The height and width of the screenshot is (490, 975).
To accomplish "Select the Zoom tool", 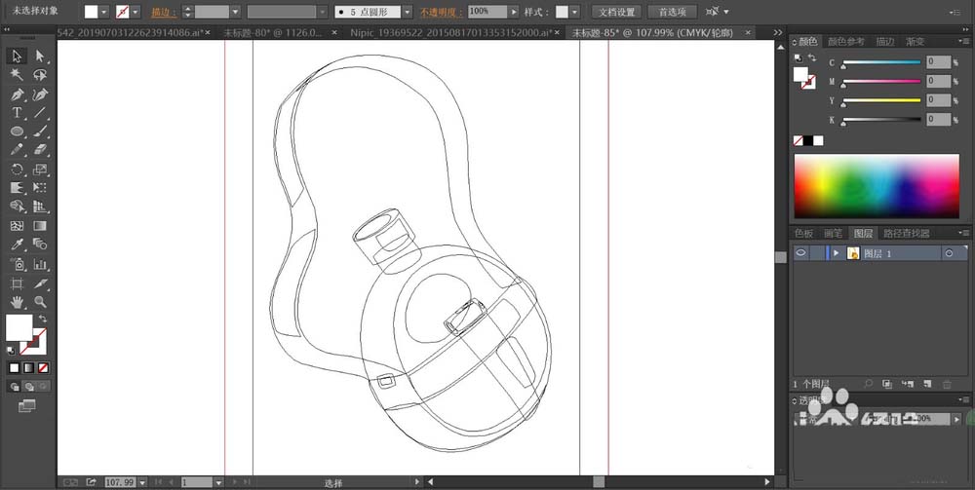I will [x=40, y=302].
